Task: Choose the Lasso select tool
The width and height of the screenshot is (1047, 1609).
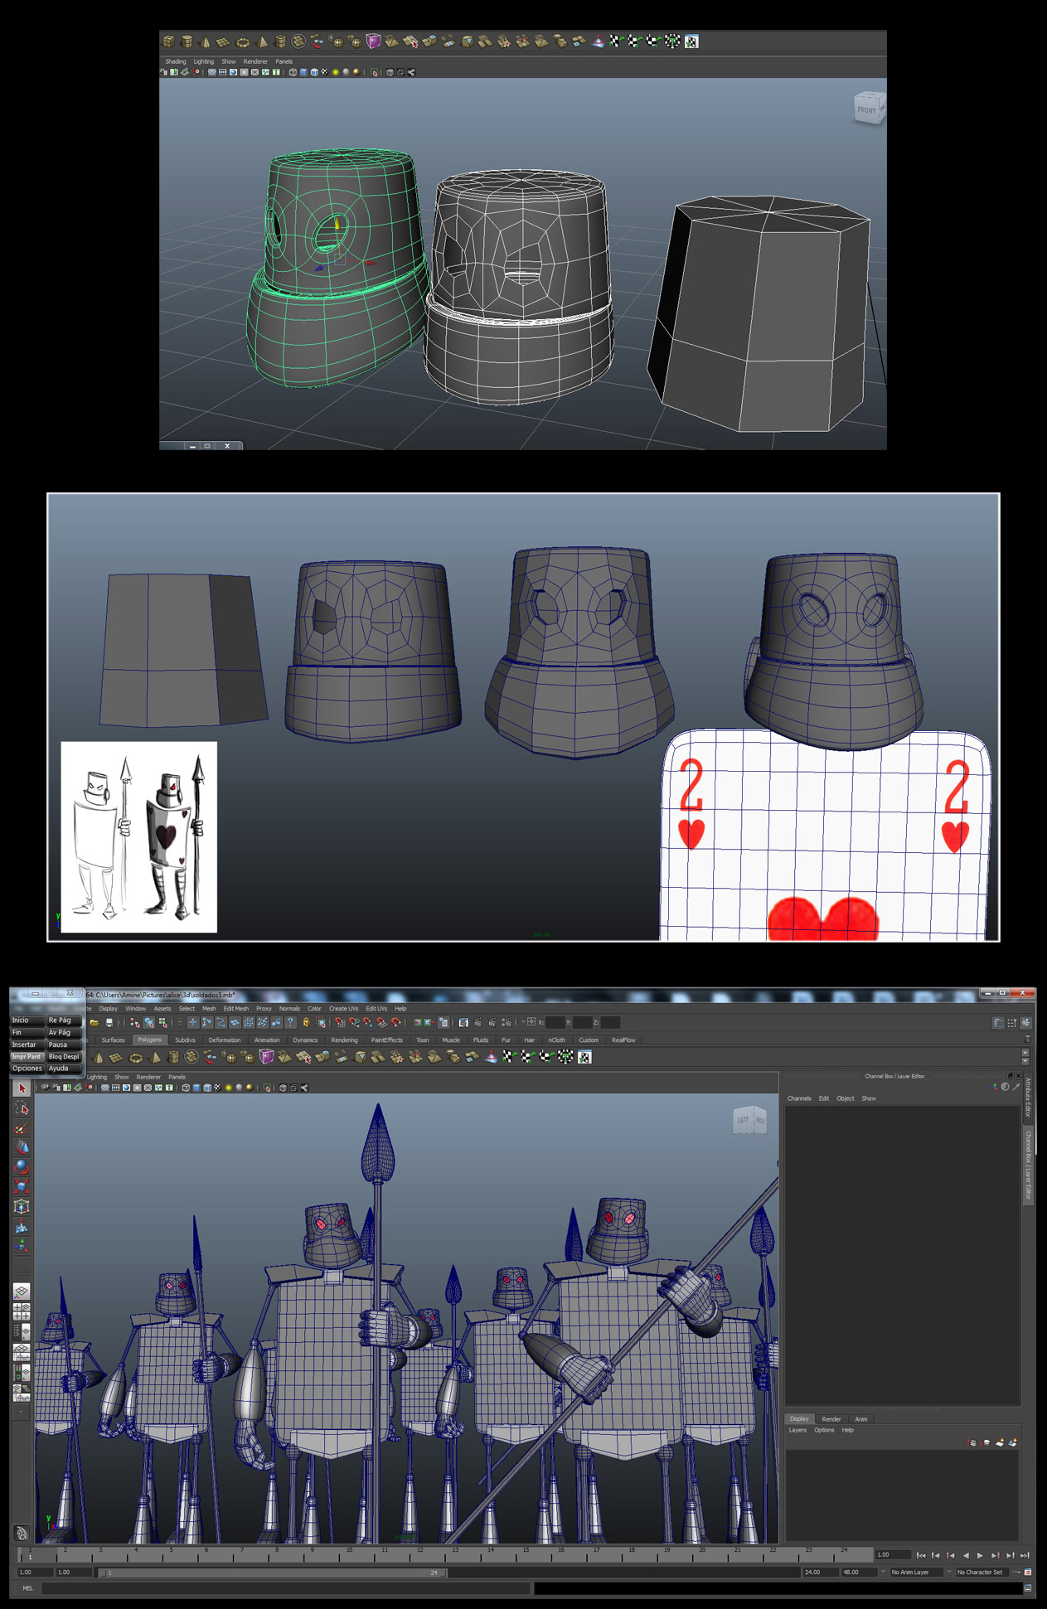Action: tap(22, 1107)
